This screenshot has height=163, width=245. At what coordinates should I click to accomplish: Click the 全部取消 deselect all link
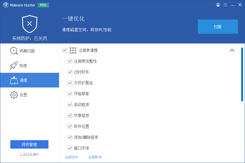[95, 157]
